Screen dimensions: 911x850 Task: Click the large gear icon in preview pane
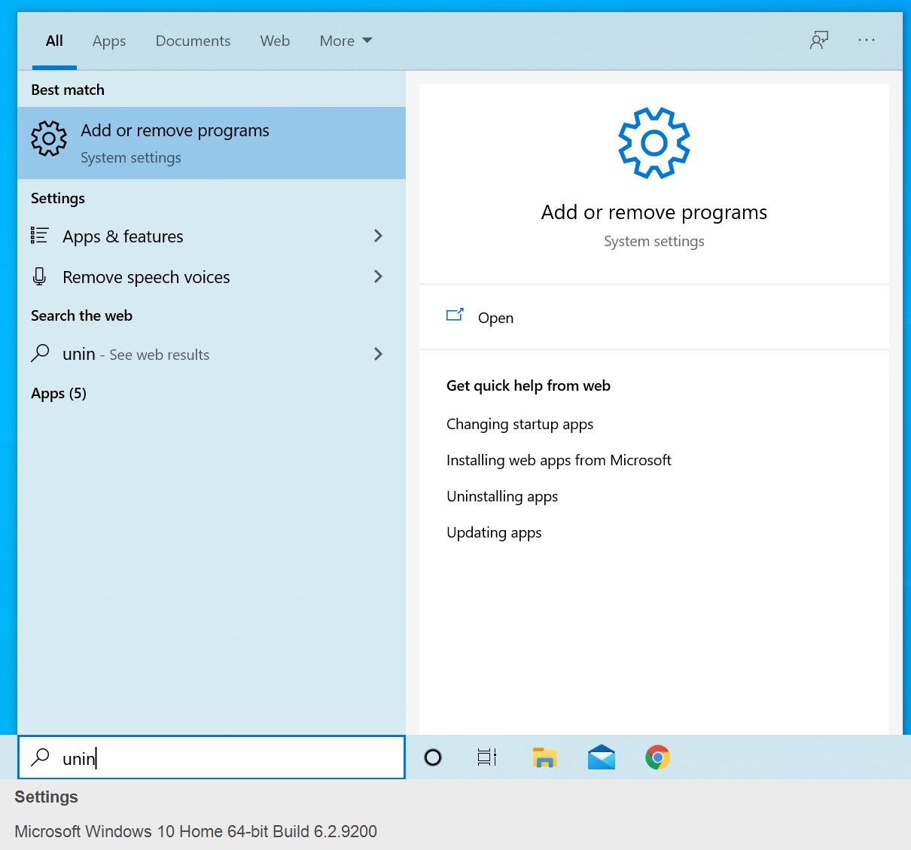coord(654,143)
